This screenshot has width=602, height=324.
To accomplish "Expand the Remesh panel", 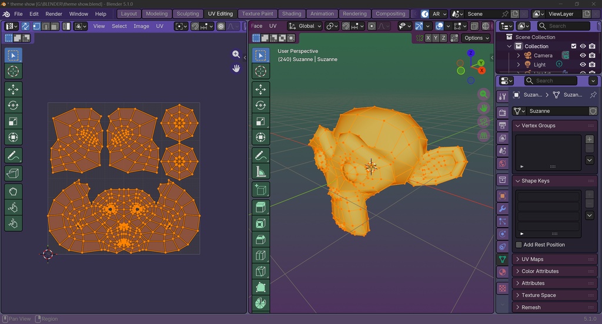I will tap(554, 308).
